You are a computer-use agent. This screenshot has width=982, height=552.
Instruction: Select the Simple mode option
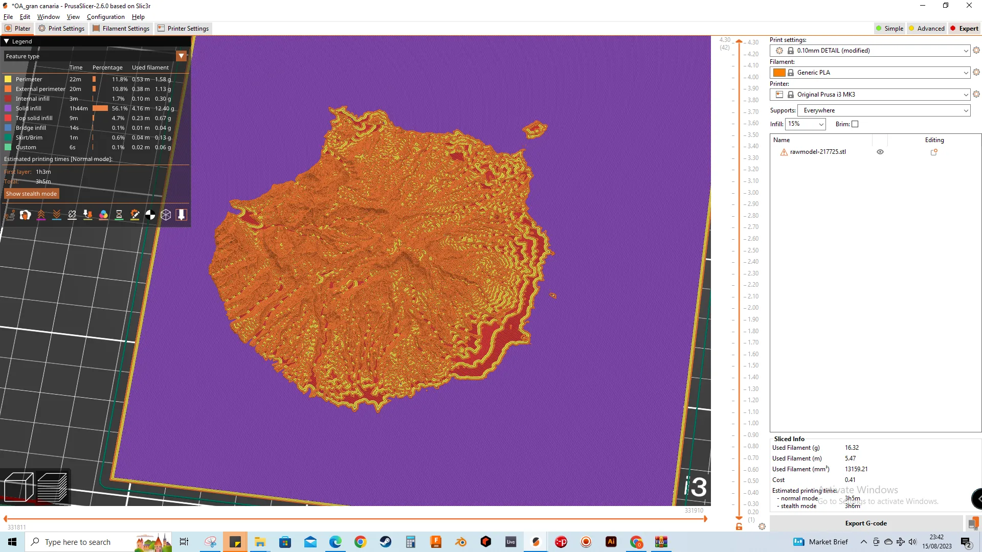pos(889,29)
